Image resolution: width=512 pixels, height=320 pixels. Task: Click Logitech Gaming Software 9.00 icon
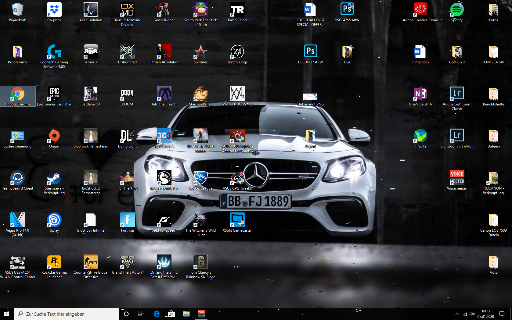pyautogui.click(x=54, y=52)
